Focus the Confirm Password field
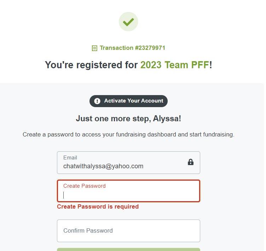266x251 pixels. pos(128,231)
